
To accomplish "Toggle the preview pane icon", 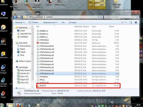I will pos(131,22).
